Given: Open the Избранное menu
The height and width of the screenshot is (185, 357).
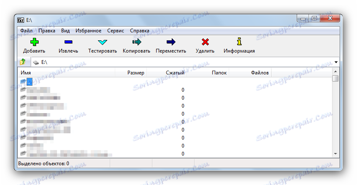Looking at the screenshot, I should [88, 31].
